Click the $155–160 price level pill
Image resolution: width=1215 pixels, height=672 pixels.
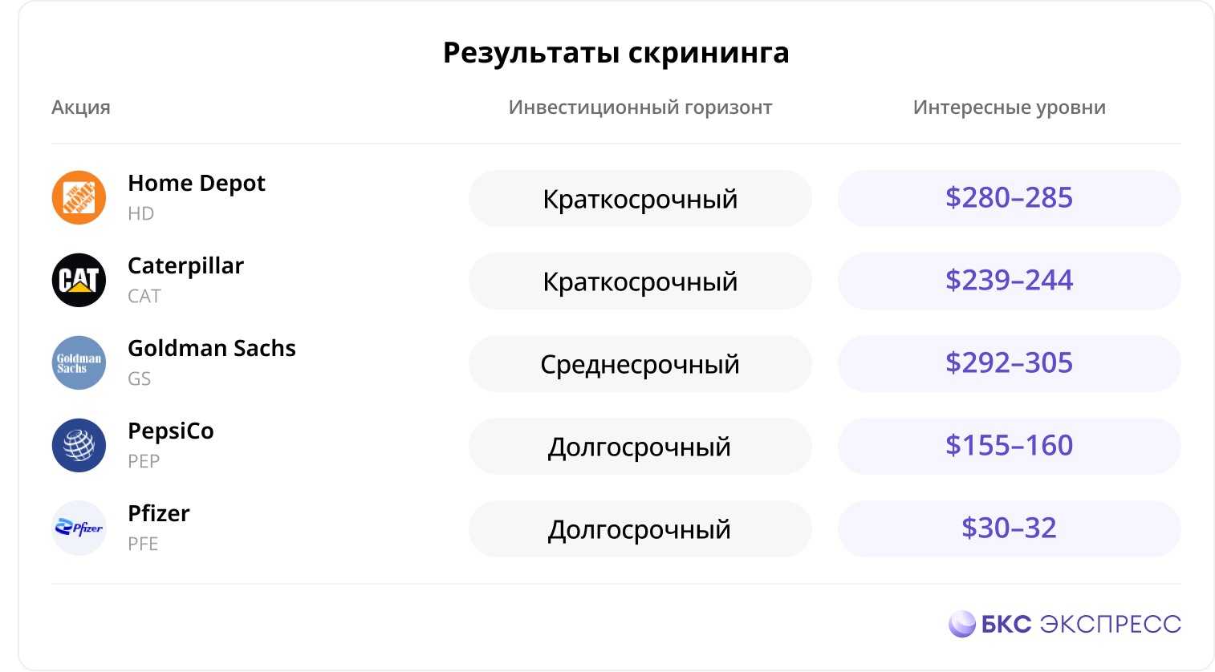[1009, 446]
